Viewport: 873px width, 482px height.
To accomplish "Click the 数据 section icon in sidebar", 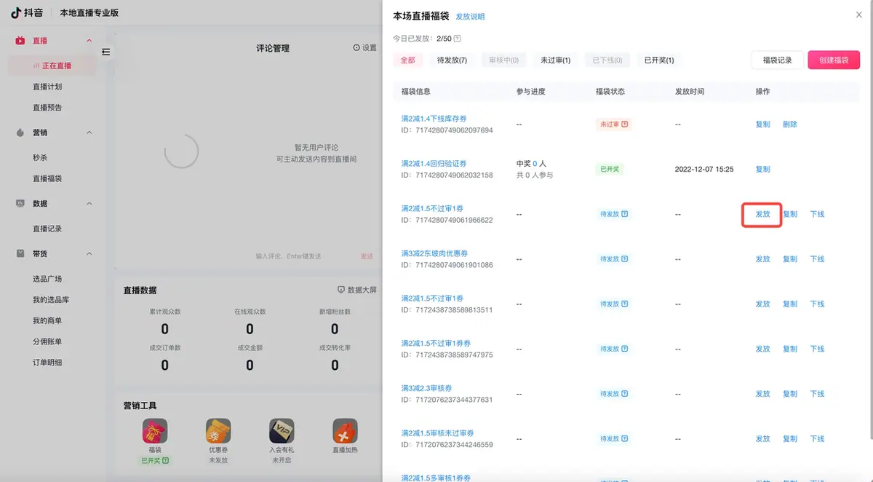I will coord(20,203).
